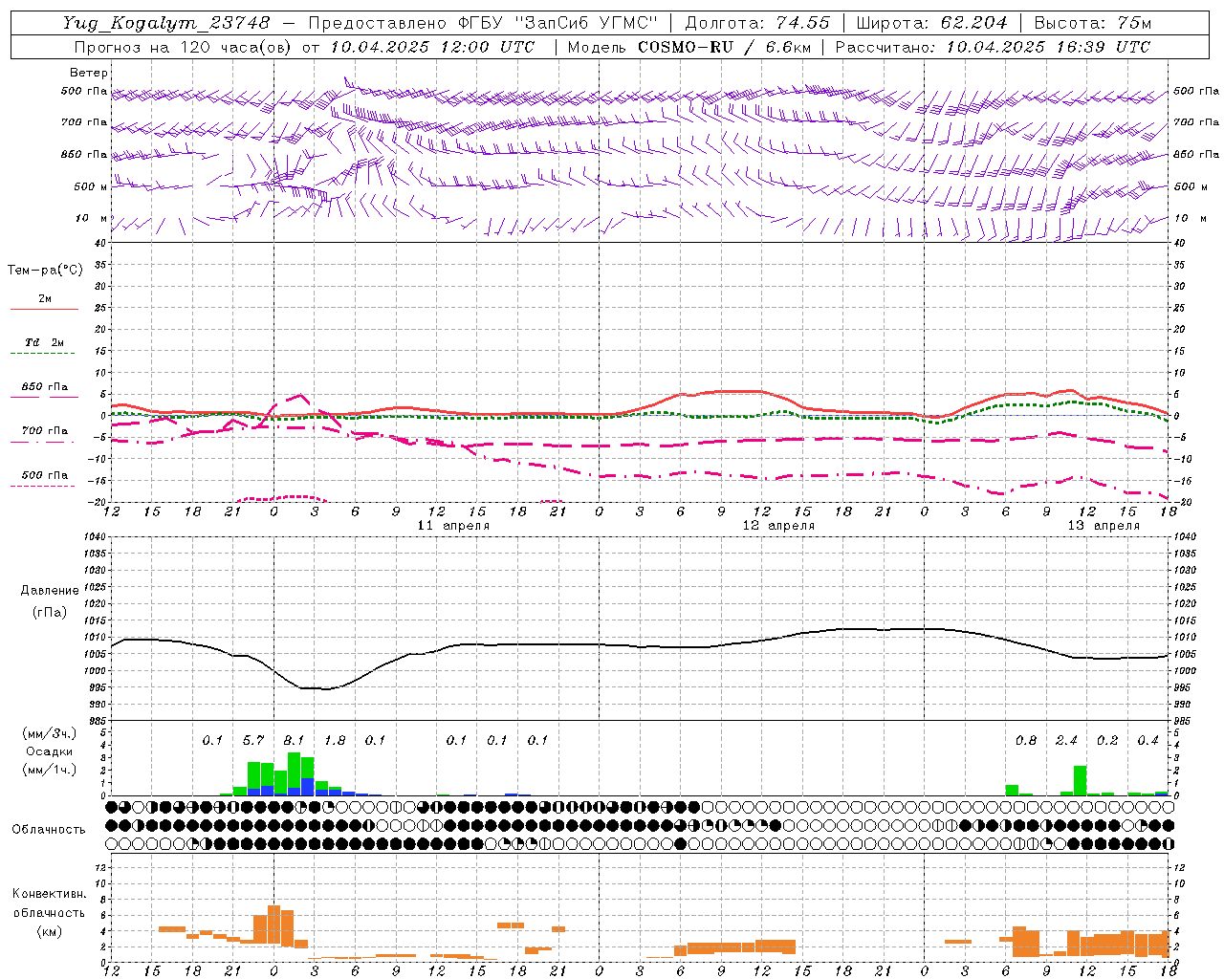Select the text Предоставлено ФГБУ "ЗапСиб УГМС"
1224x979 pixels.
[x=483, y=23]
